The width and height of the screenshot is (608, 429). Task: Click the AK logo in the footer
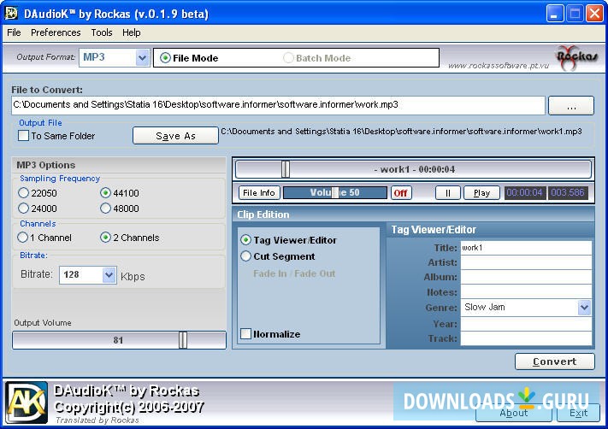pyautogui.click(x=27, y=403)
